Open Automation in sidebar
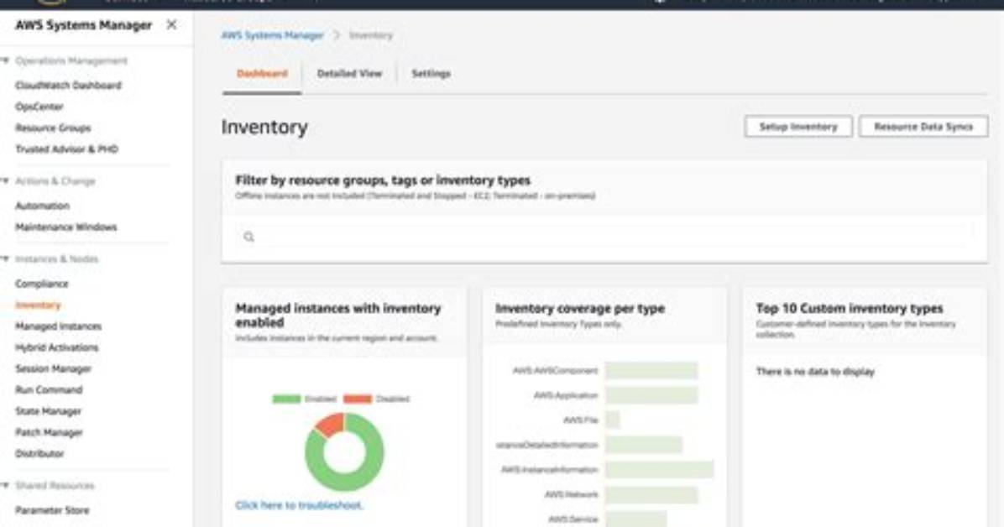Image resolution: width=1004 pixels, height=527 pixels. 42,206
